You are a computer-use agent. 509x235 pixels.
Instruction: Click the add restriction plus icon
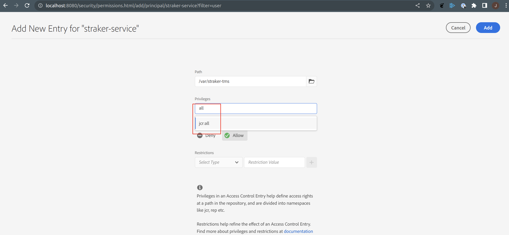tap(311, 162)
